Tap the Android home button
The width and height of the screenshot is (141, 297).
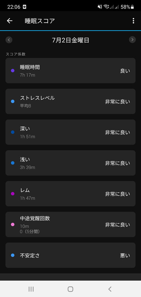point(70,289)
